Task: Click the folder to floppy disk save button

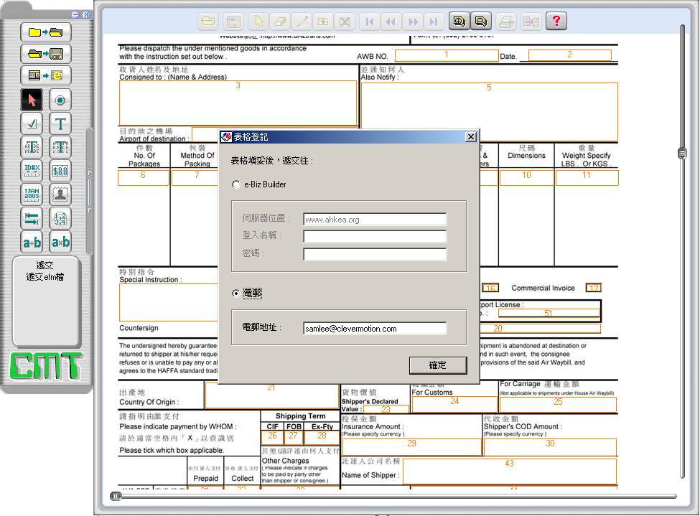Action: (45, 54)
